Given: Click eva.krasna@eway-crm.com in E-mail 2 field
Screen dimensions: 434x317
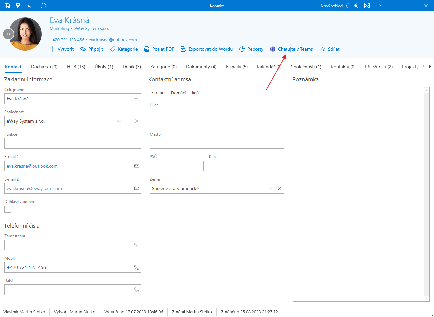Looking at the screenshot, I should pyautogui.click(x=34, y=188).
